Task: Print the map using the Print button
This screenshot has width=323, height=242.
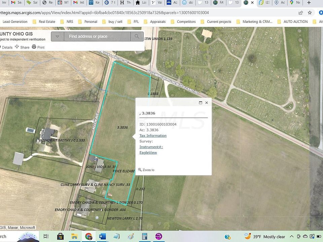Action: pos(38,47)
